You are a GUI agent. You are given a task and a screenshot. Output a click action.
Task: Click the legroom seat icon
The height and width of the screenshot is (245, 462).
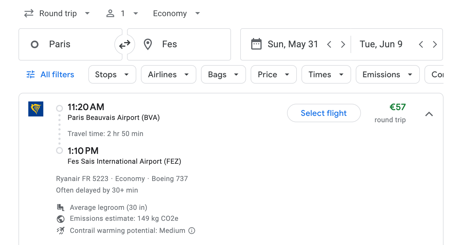(x=61, y=207)
